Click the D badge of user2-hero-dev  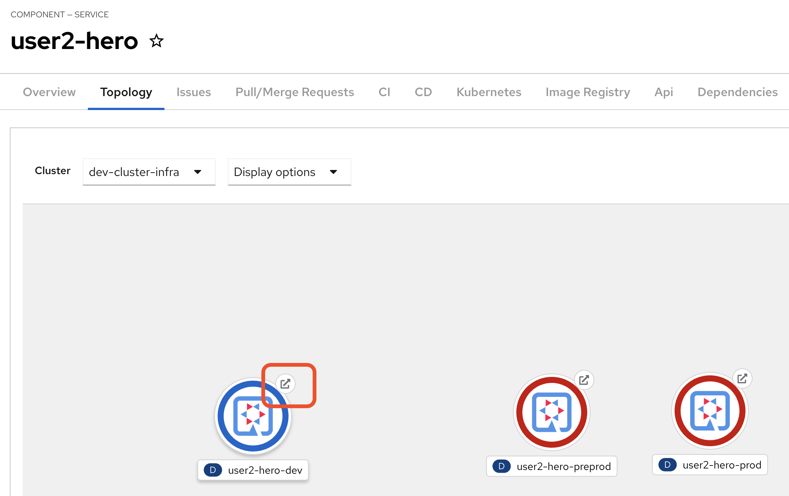(213, 470)
